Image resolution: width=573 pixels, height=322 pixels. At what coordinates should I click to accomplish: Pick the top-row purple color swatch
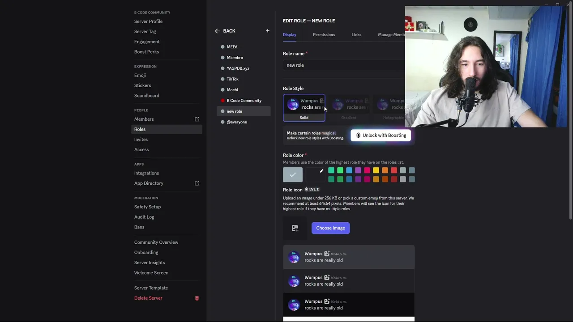click(x=358, y=170)
